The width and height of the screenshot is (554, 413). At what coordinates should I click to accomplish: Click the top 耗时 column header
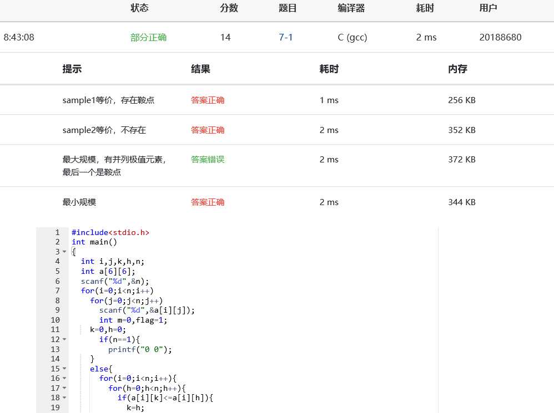(425, 8)
